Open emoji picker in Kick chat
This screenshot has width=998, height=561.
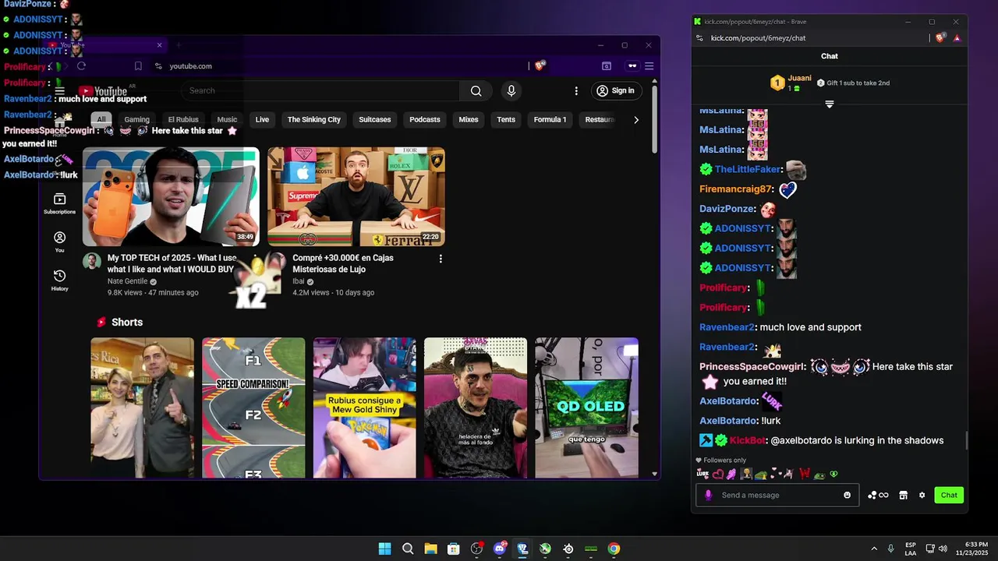[847, 495]
